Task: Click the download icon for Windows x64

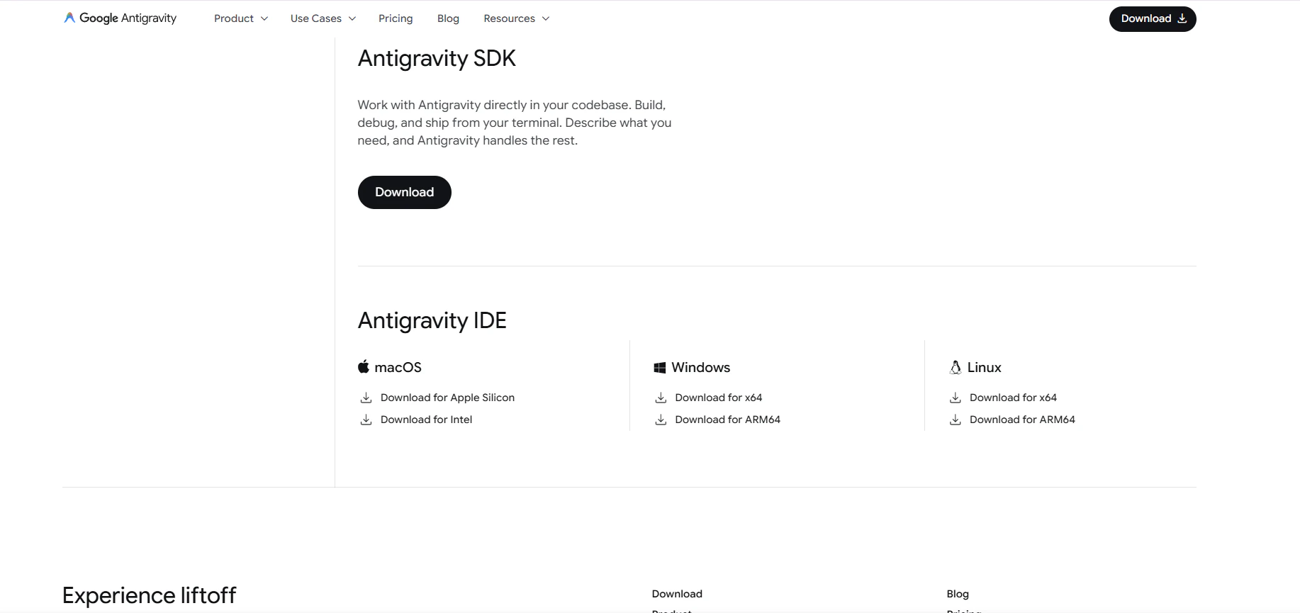Action: (661, 398)
